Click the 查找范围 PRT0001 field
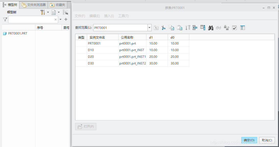Screen dimensions: 279x147 click(x=121, y=28)
